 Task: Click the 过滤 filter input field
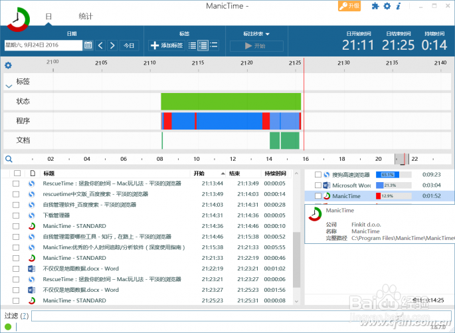coord(241,316)
